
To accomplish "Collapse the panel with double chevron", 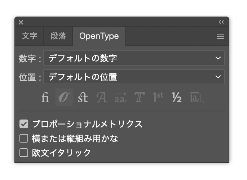I will point(221,22).
